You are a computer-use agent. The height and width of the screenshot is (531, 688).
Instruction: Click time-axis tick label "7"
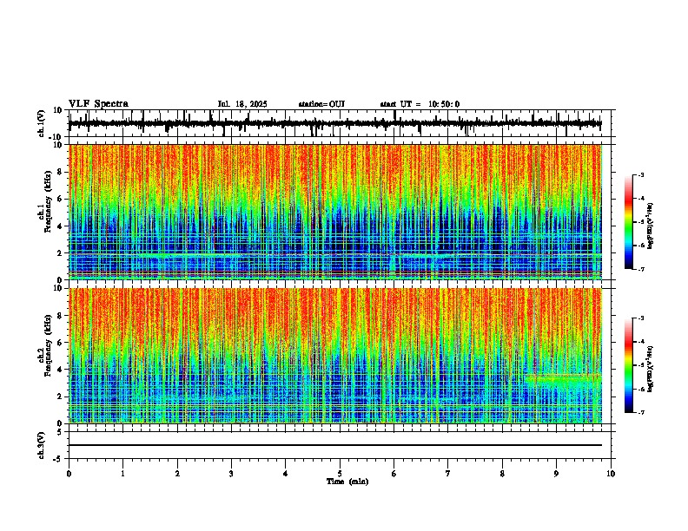point(448,474)
